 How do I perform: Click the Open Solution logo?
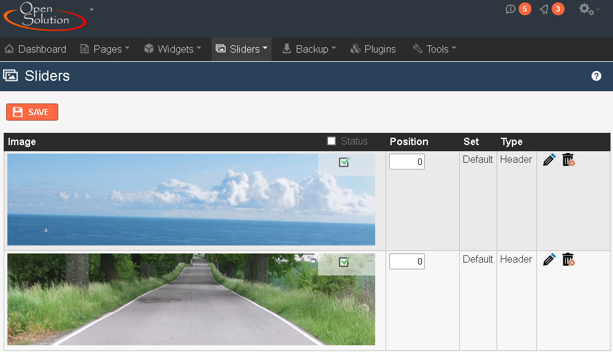point(45,17)
